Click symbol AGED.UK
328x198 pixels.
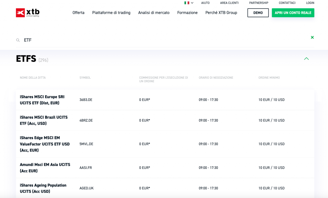click(86, 188)
